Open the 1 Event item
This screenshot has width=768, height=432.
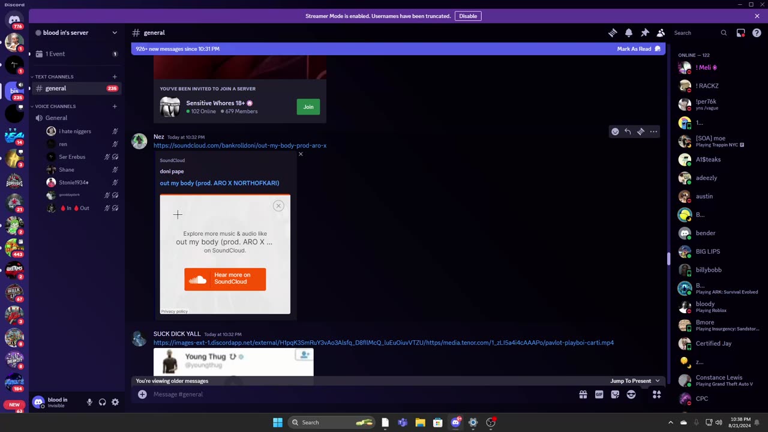coord(76,54)
